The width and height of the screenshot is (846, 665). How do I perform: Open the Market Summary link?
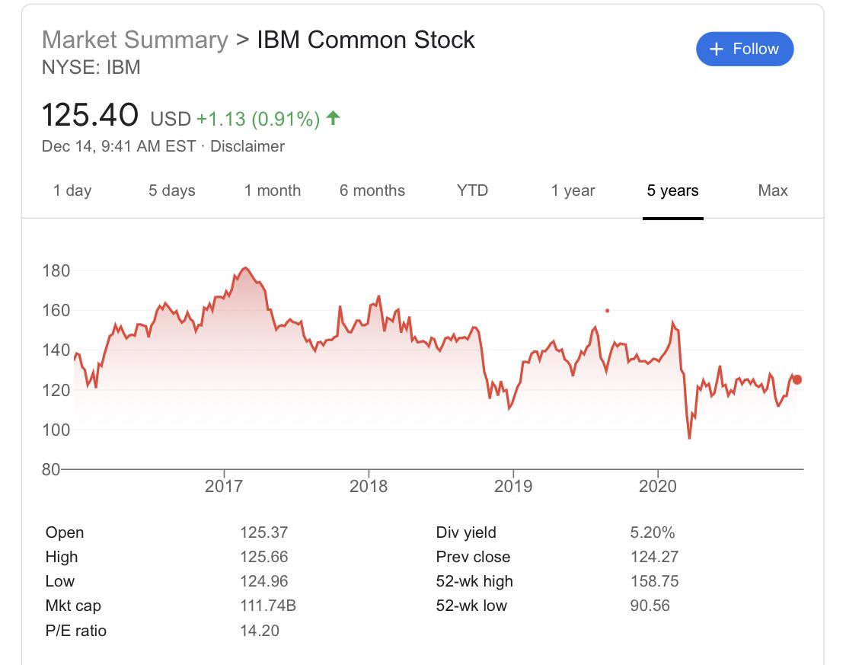(135, 40)
